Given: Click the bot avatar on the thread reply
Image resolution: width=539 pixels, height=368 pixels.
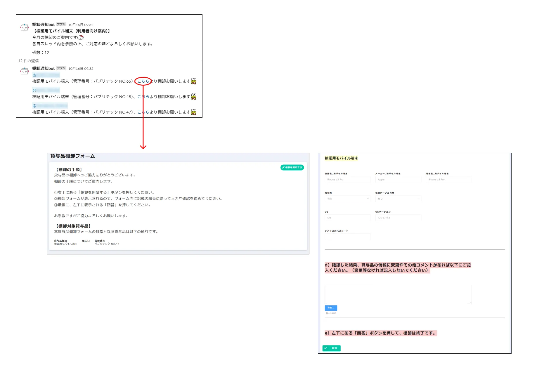Looking at the screenshot, I should click(25, 71).
